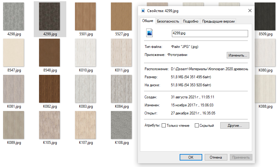Viewport: 280px width, 167px height.
Task: Switch to 'Предыдущие версии' tab
Action: click(218, 21)
